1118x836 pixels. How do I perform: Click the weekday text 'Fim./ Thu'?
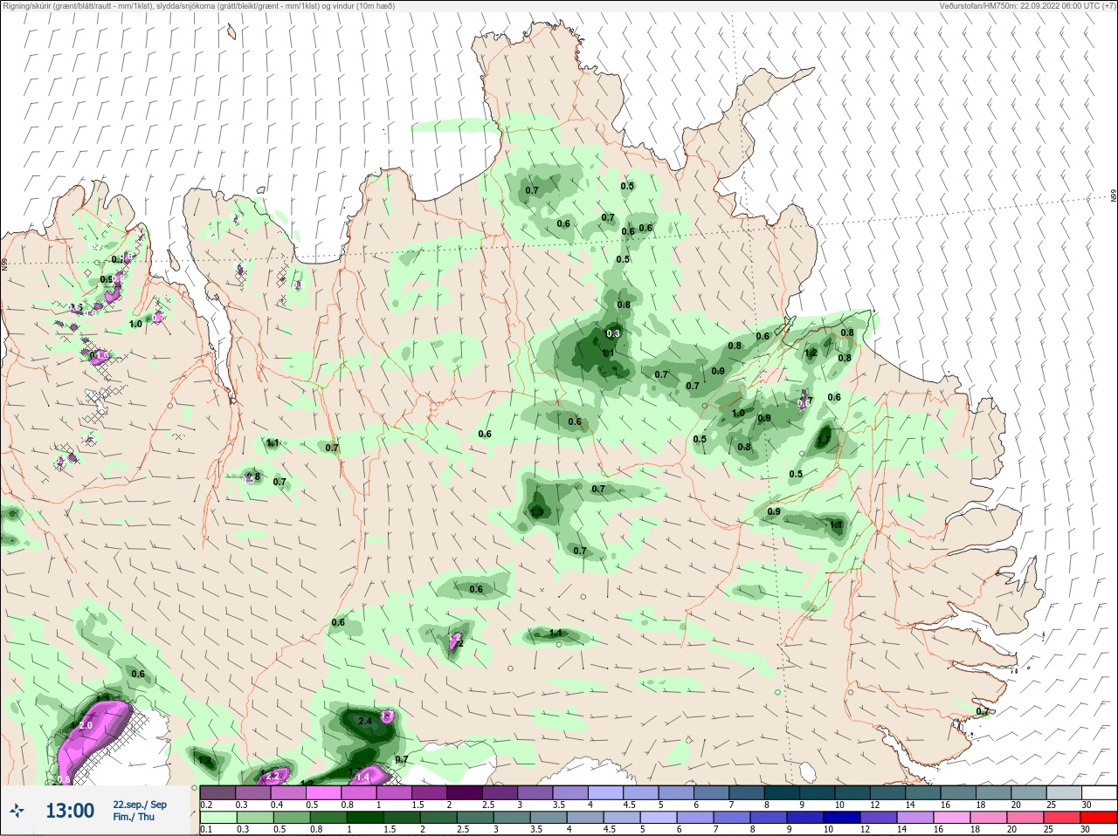coord(134,817)
